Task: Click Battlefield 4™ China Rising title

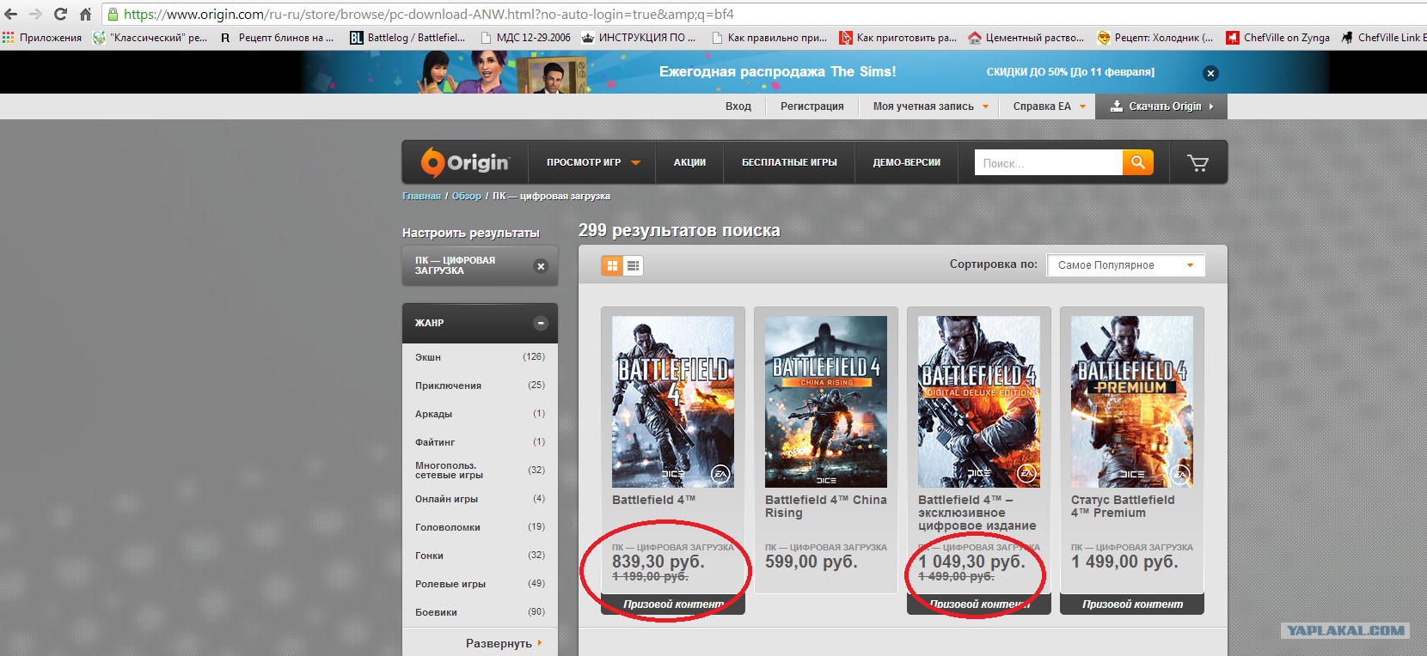Action: click(826, 507)
